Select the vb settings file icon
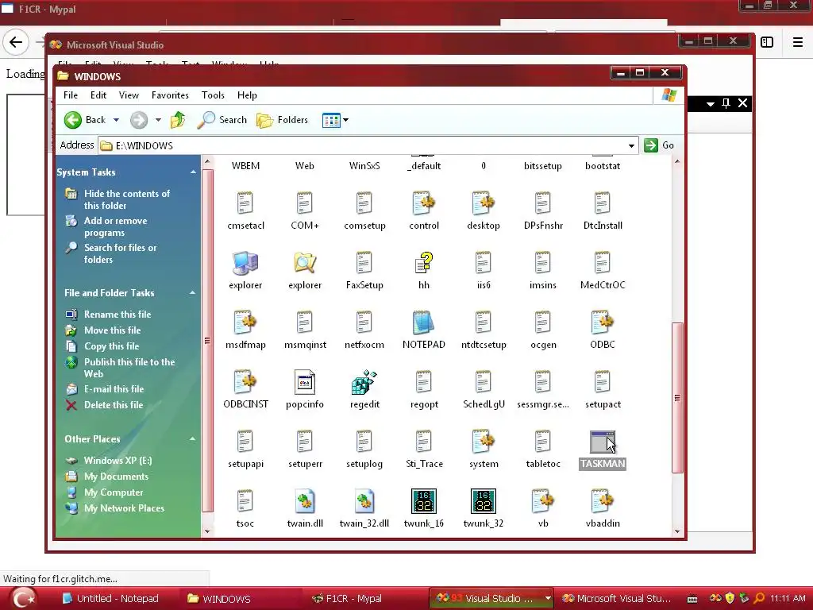 (543, 501)
